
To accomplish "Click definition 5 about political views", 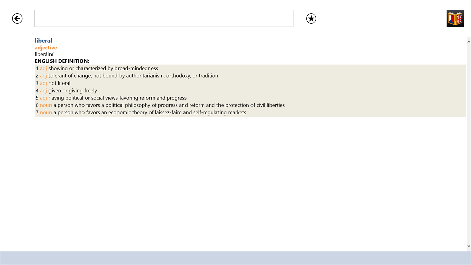I will pos(117,98).
